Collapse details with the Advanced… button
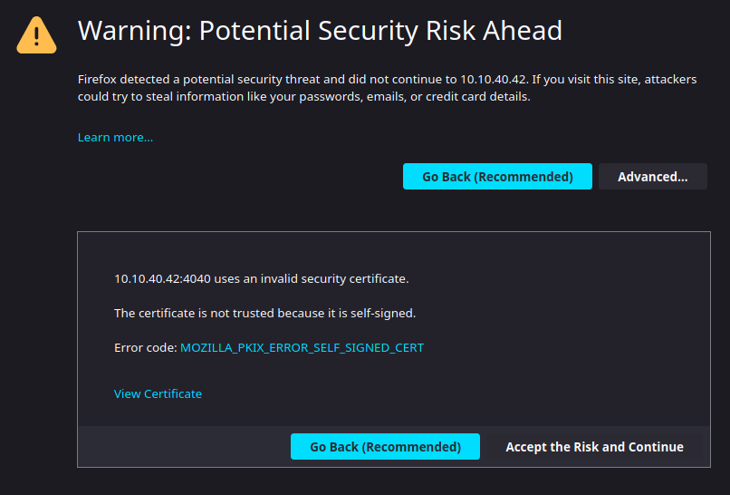Image resolution: width=730 pixels, height=495 pixels. (652, 177)
